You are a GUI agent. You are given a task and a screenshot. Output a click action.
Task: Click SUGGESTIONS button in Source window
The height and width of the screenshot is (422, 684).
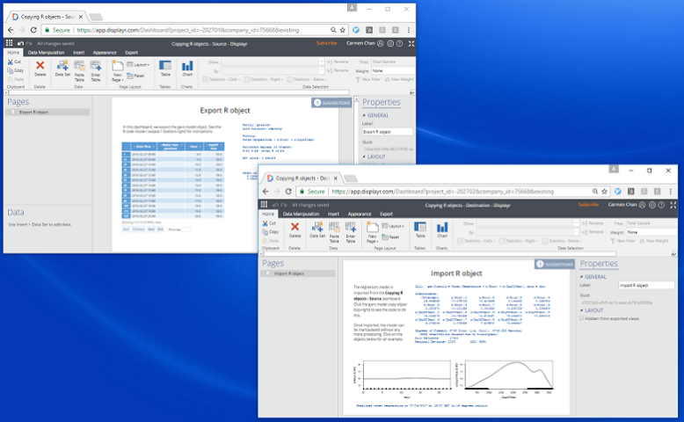pyautogui.click(x=331, y=103)
